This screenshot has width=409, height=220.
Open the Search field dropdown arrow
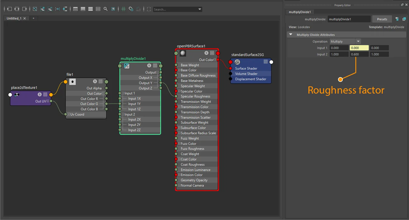pyautogui.click(x=200, y=9)
